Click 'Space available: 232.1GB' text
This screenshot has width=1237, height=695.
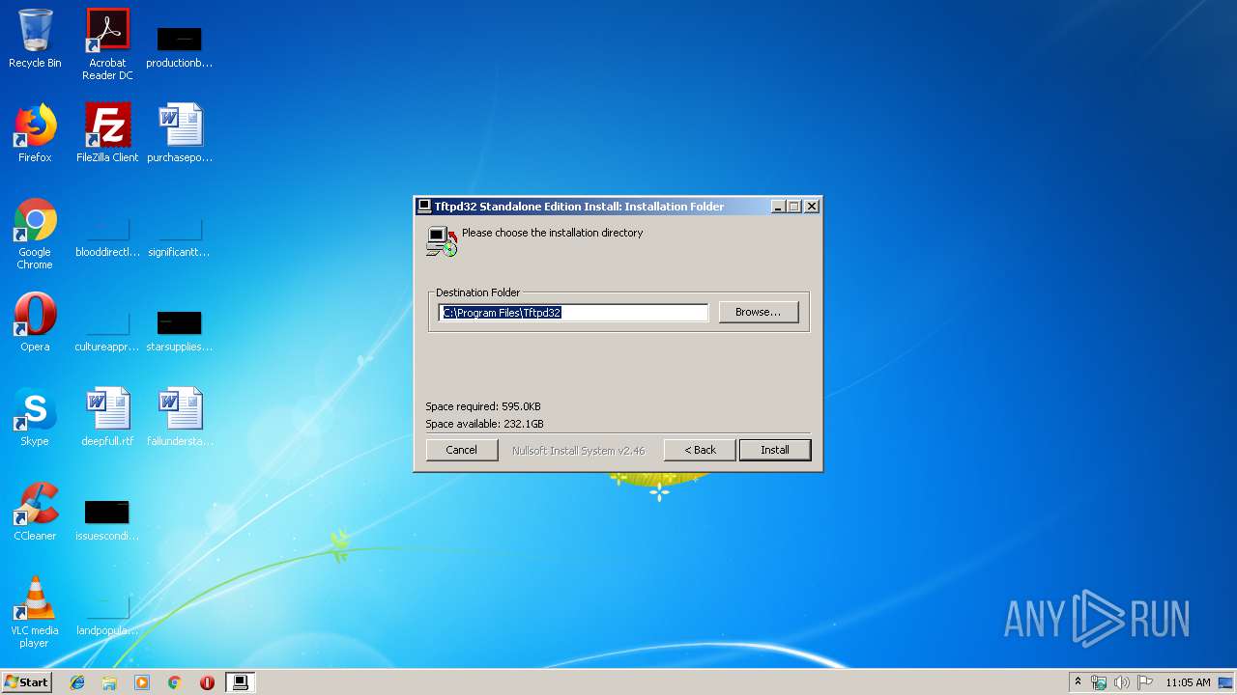[x=484, y=424]
